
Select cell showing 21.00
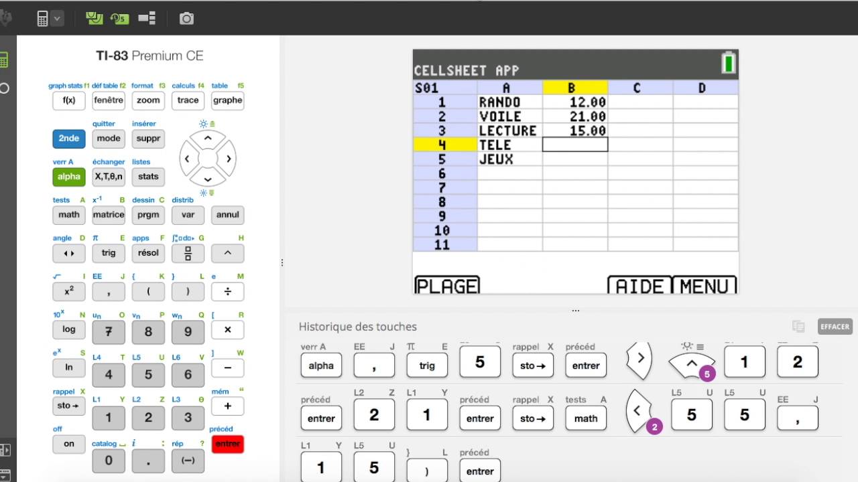pyautogui.click(x=575, y=116)
